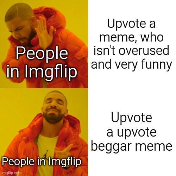This screenshot has width=176, height=176.
Task: Click the imgflip.com watermark
Action: pyautogui.click(x=11, y=173)
